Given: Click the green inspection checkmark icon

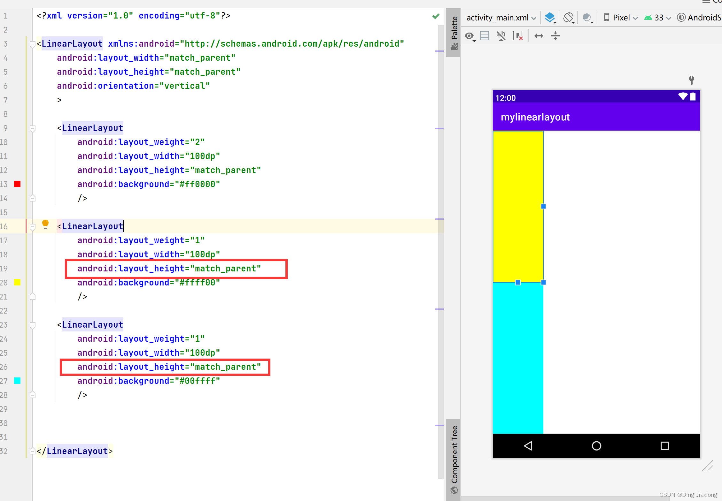Looking at the screenshot, I should 436,16.
